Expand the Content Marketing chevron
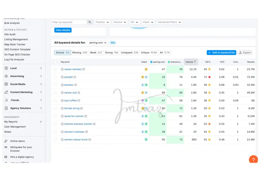 point(41,92)
